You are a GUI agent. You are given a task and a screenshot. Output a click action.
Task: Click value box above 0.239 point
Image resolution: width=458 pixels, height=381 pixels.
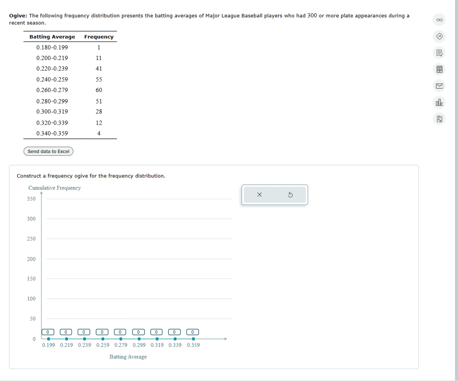84,332
